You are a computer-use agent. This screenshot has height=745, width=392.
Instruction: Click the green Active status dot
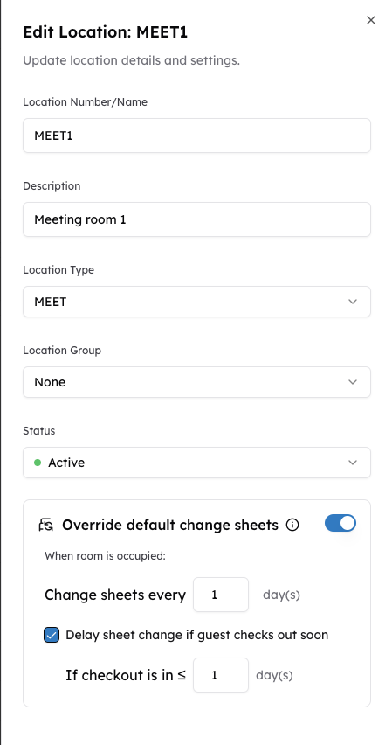(x=38, y=463)
